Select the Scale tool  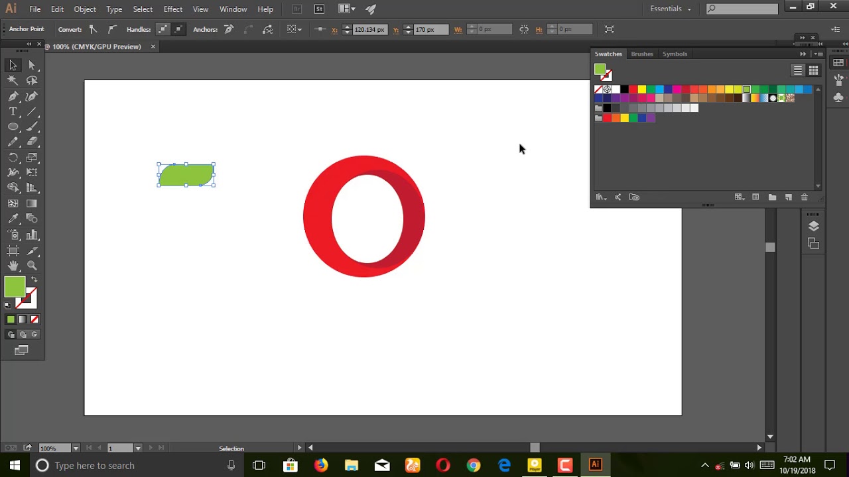click(32, 158)
